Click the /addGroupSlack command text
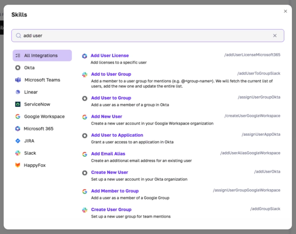Viewport: 296px width, 234px height. 265,209
